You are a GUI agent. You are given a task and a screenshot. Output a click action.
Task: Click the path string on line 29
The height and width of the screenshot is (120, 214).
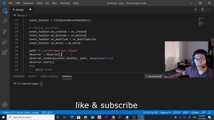[58, 51]
